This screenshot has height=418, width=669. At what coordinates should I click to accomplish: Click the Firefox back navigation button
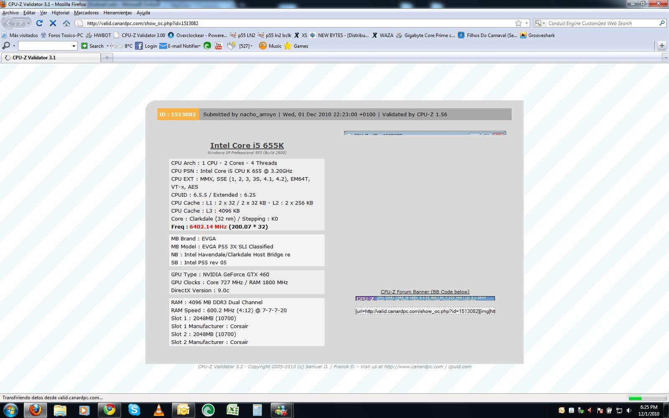[x=9, y=23]
